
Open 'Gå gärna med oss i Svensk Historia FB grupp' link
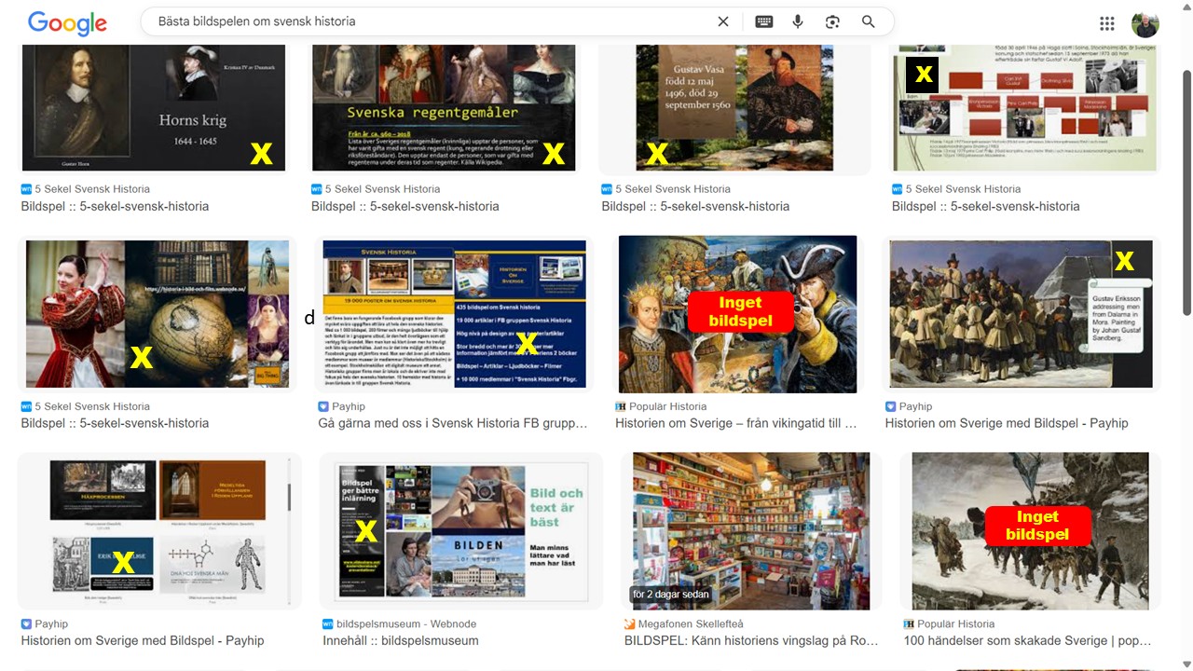[453, 423]
